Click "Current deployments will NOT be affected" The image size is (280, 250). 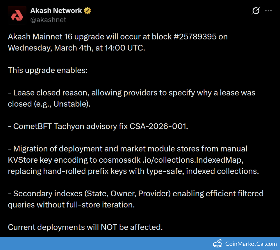click(x=85, y=227)
